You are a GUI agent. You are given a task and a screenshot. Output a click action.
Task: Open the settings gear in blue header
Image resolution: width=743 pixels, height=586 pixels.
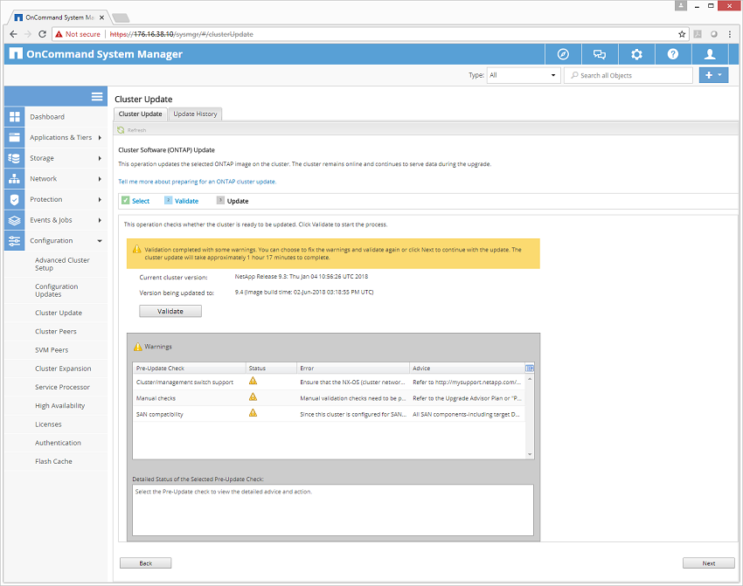636,54
